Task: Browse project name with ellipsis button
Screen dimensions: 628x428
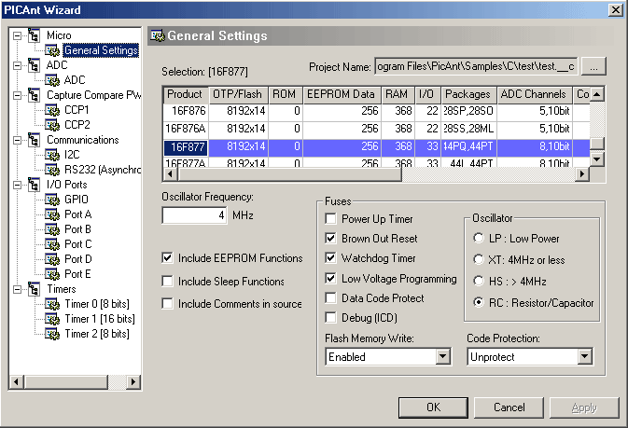Action: pos(593,66)
